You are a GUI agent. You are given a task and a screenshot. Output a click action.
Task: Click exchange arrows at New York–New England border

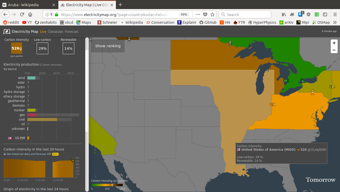tap(332, 87)
